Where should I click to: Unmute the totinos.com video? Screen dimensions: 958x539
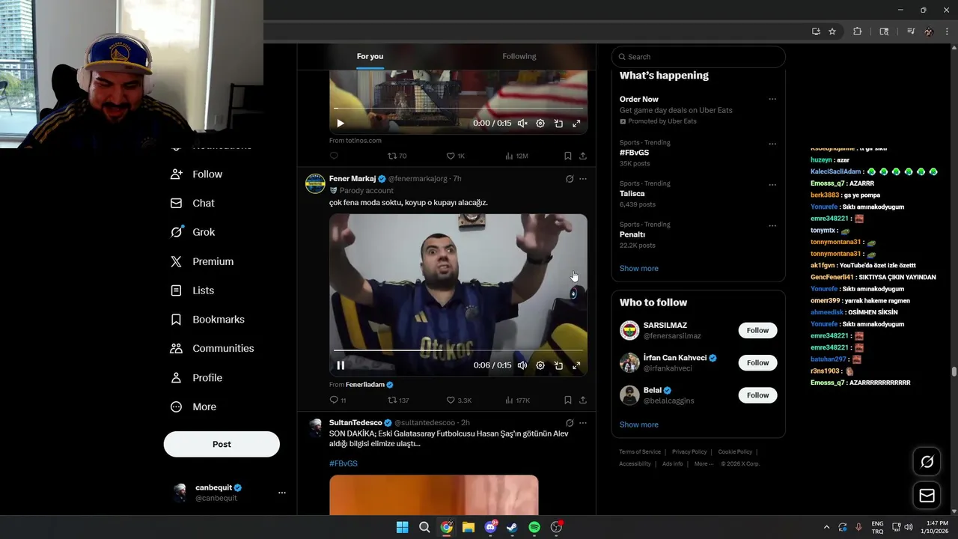522,124
